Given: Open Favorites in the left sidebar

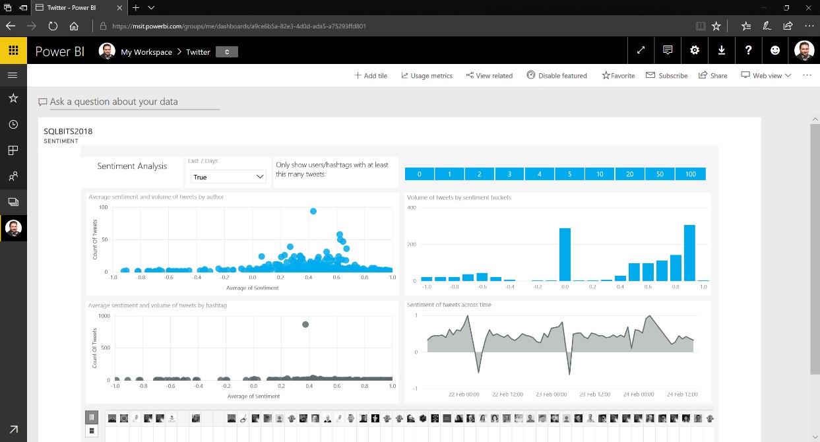Looking at the screenshot, I should [x=12, y=99].
